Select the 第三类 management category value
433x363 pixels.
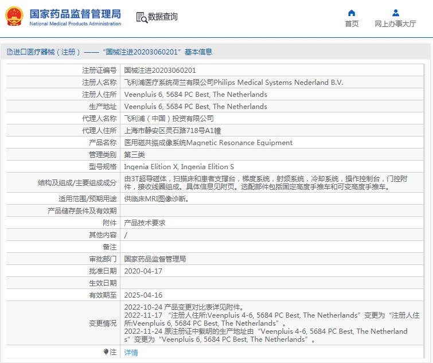[134, 155]
